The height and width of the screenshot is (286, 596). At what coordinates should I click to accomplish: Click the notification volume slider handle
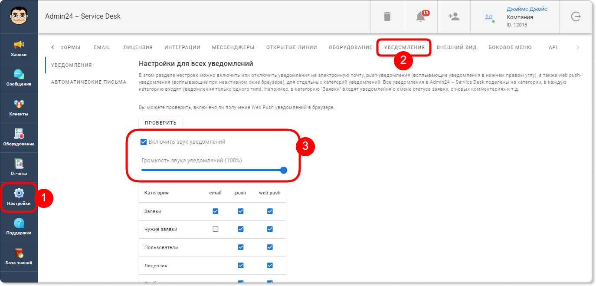coord(284,170)
